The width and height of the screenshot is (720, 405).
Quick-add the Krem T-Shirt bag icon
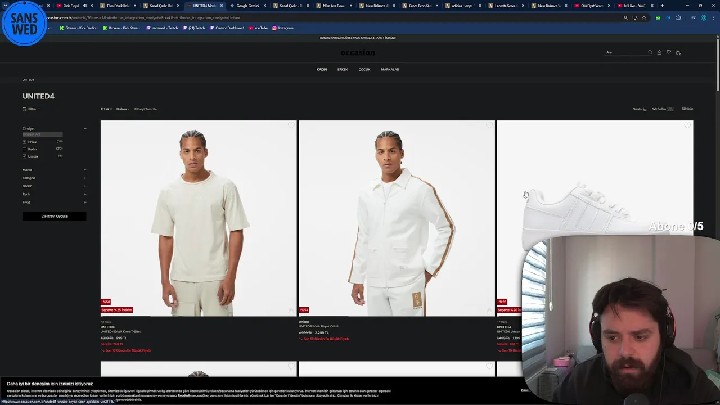291,311
